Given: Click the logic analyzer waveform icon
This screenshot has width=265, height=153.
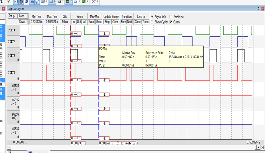Looking at the screenshot, I should [x=67, y=2].
